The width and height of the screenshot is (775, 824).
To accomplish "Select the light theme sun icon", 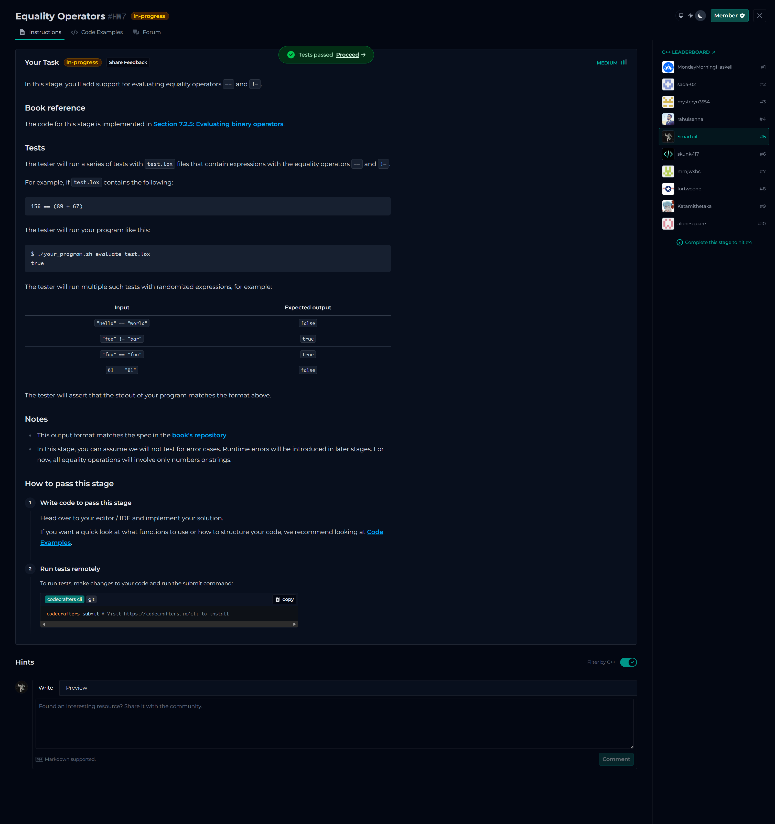I will 690,16.
